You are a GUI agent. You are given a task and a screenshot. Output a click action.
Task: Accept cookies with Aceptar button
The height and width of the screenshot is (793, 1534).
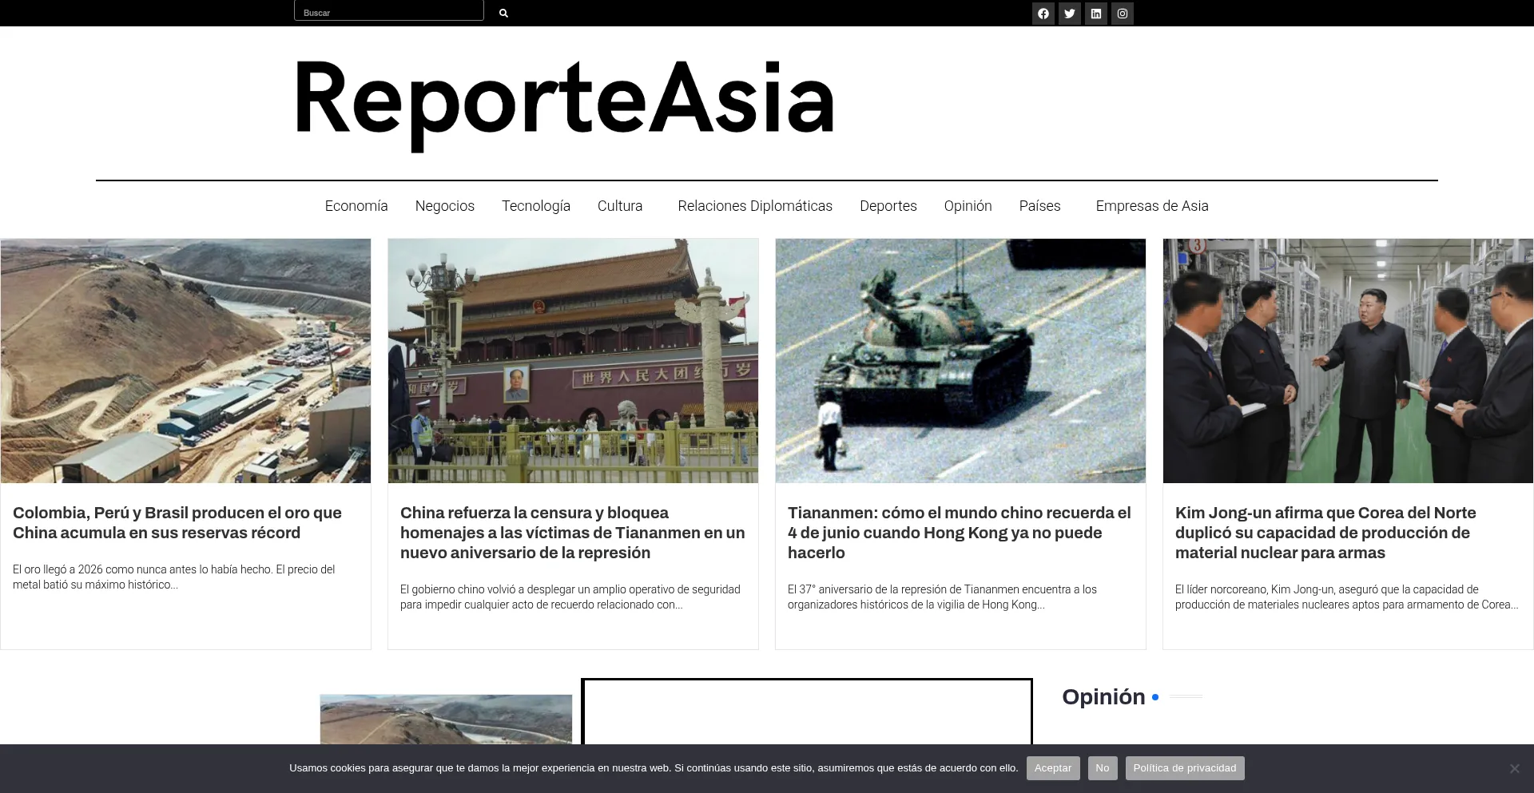1053,768
